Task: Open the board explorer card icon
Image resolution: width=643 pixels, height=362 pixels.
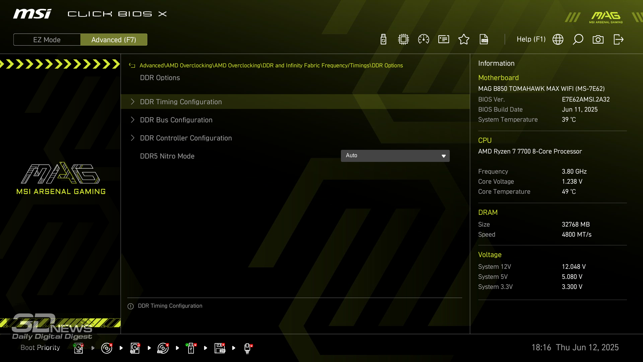Action: [x=444, y=39]
